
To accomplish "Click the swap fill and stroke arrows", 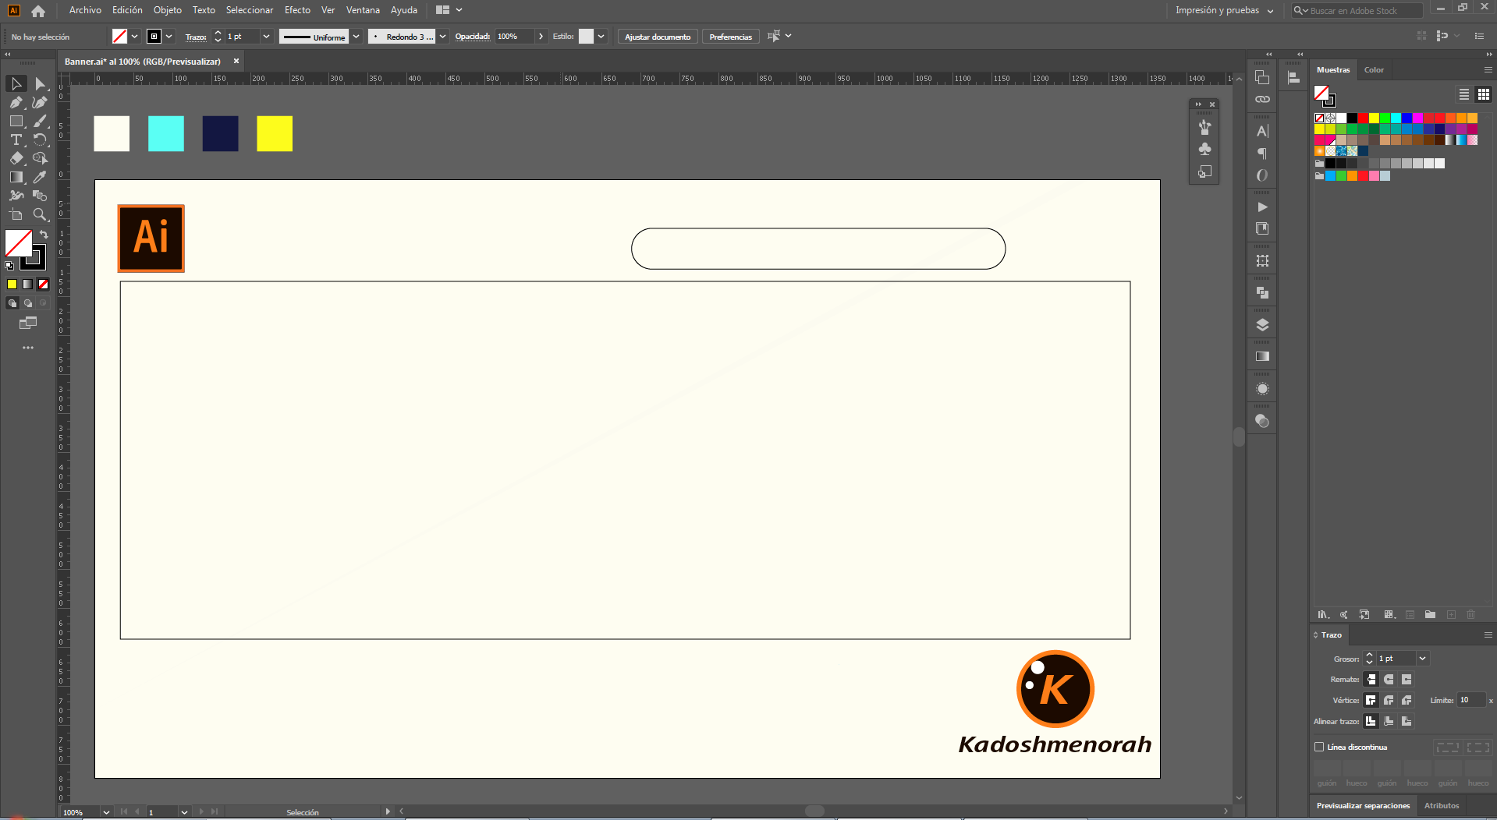I will pyautogui.click(x=44, y=235).
